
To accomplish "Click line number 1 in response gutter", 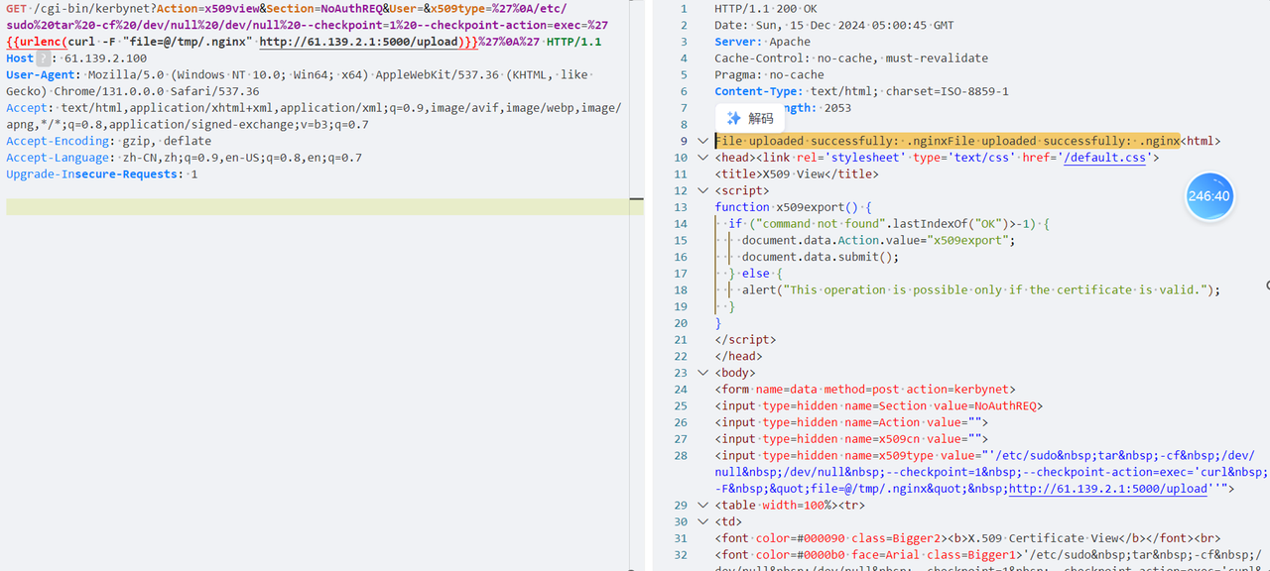I will click(x=683, y=9).
